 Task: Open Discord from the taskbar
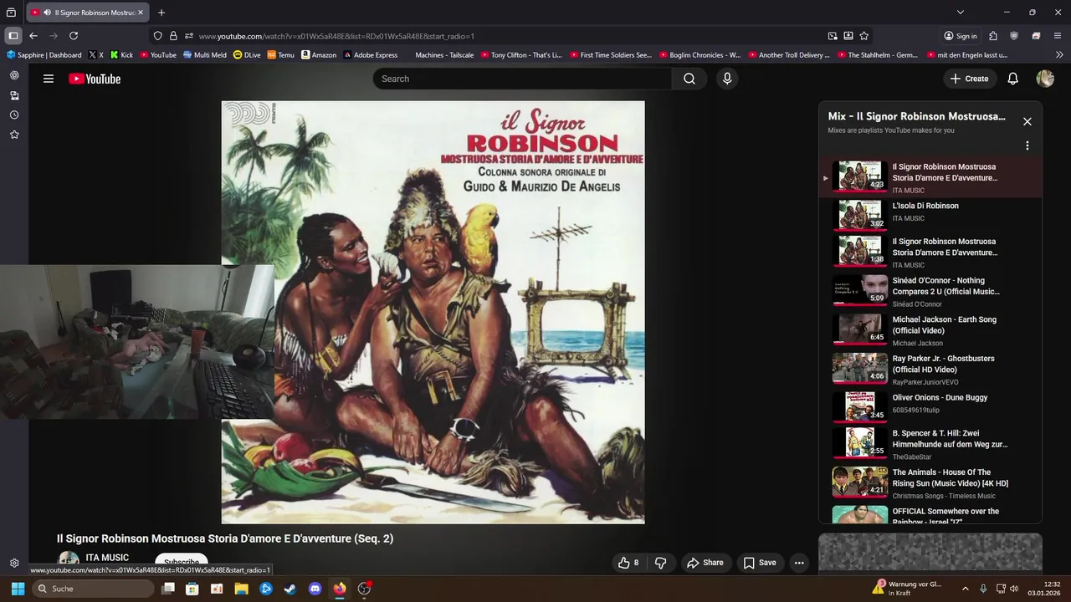point(315,589)
